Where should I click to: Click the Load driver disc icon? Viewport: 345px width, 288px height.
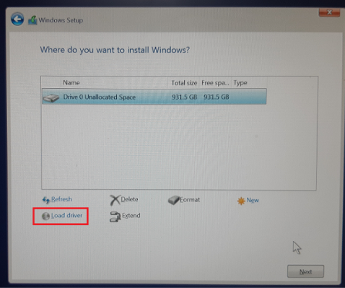[x=45, y=216]
